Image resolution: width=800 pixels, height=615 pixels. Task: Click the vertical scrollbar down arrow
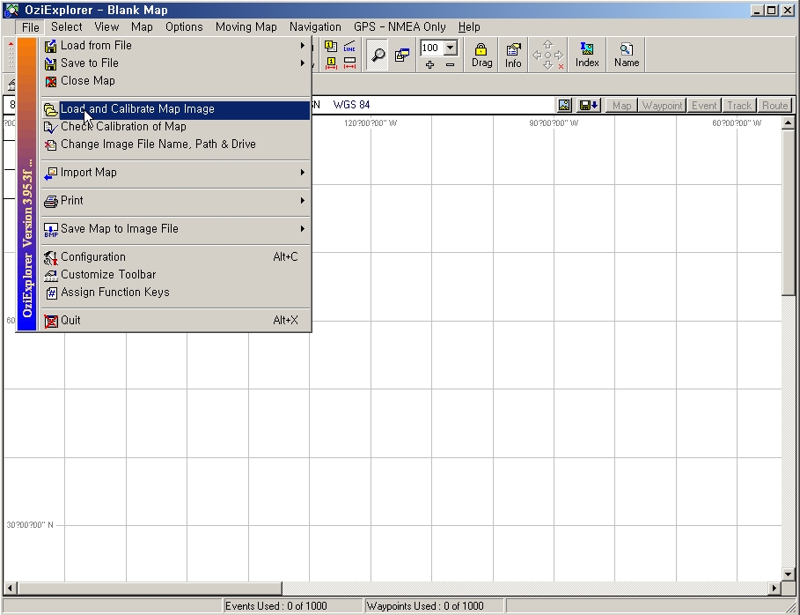click(x=789, y=574)
